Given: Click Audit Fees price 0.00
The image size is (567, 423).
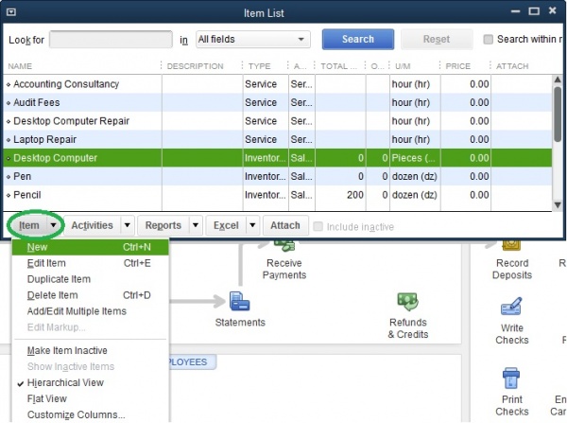Looking at the screenshot, I should 479,102.
